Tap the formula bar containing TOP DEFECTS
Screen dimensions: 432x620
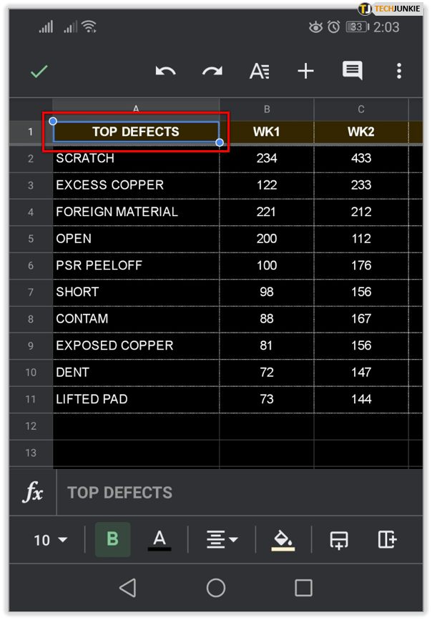tap(236, 493)
